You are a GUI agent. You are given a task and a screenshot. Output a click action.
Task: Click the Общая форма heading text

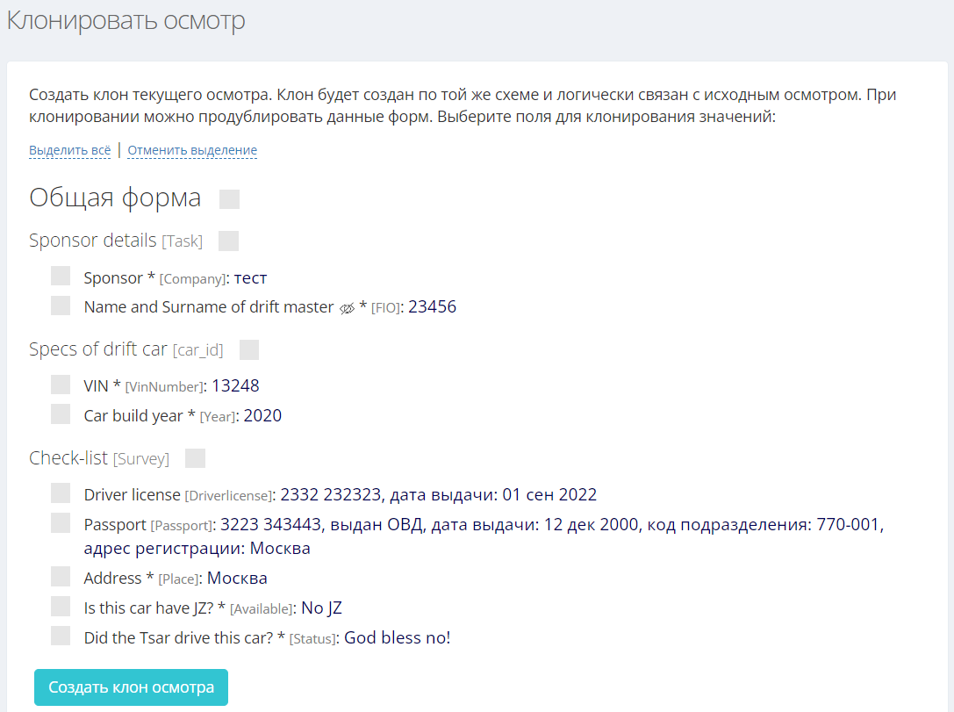(115, 198)
